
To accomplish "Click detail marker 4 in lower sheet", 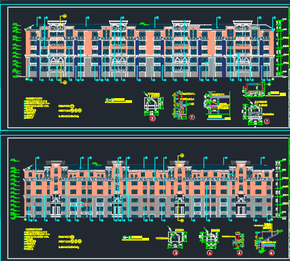I will (x=210, y=253).
